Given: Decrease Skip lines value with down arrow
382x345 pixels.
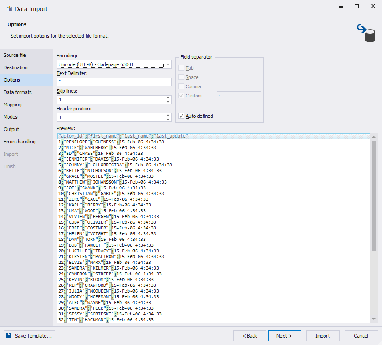Looking at the screenshot, I should tap(168, 102).
